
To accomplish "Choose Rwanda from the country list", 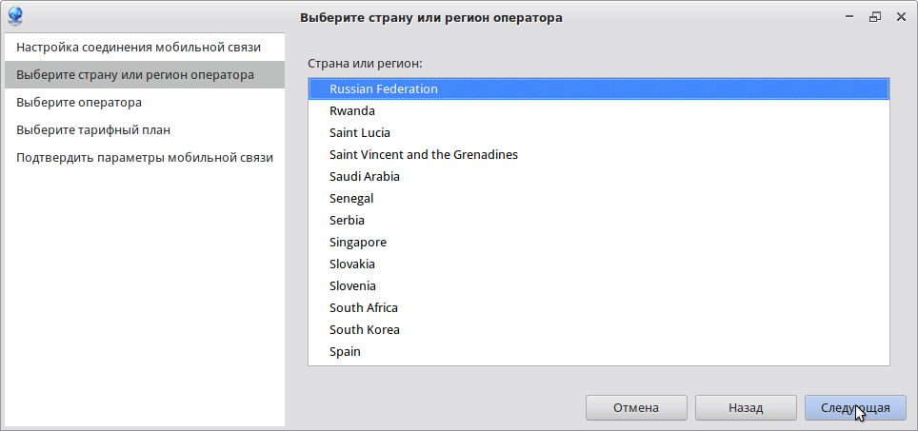I will pyautogui.click(x=352, y=110).
